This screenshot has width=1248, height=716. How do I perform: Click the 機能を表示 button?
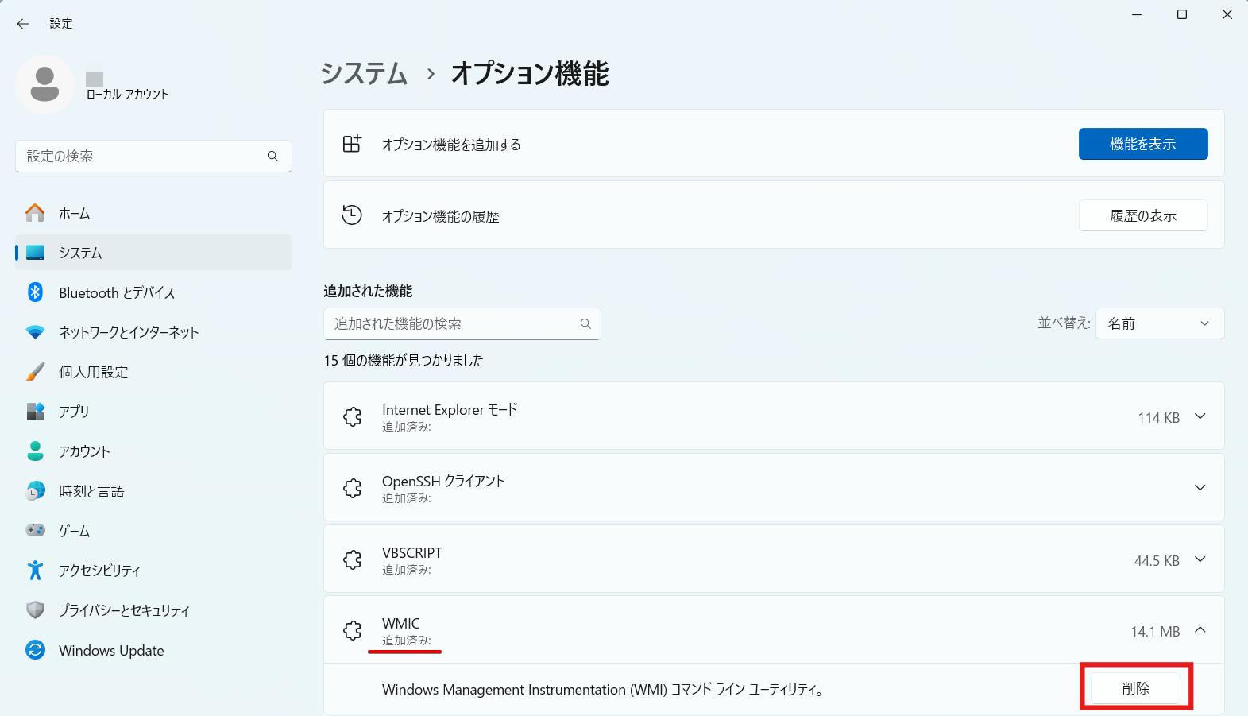[1143, 144]
